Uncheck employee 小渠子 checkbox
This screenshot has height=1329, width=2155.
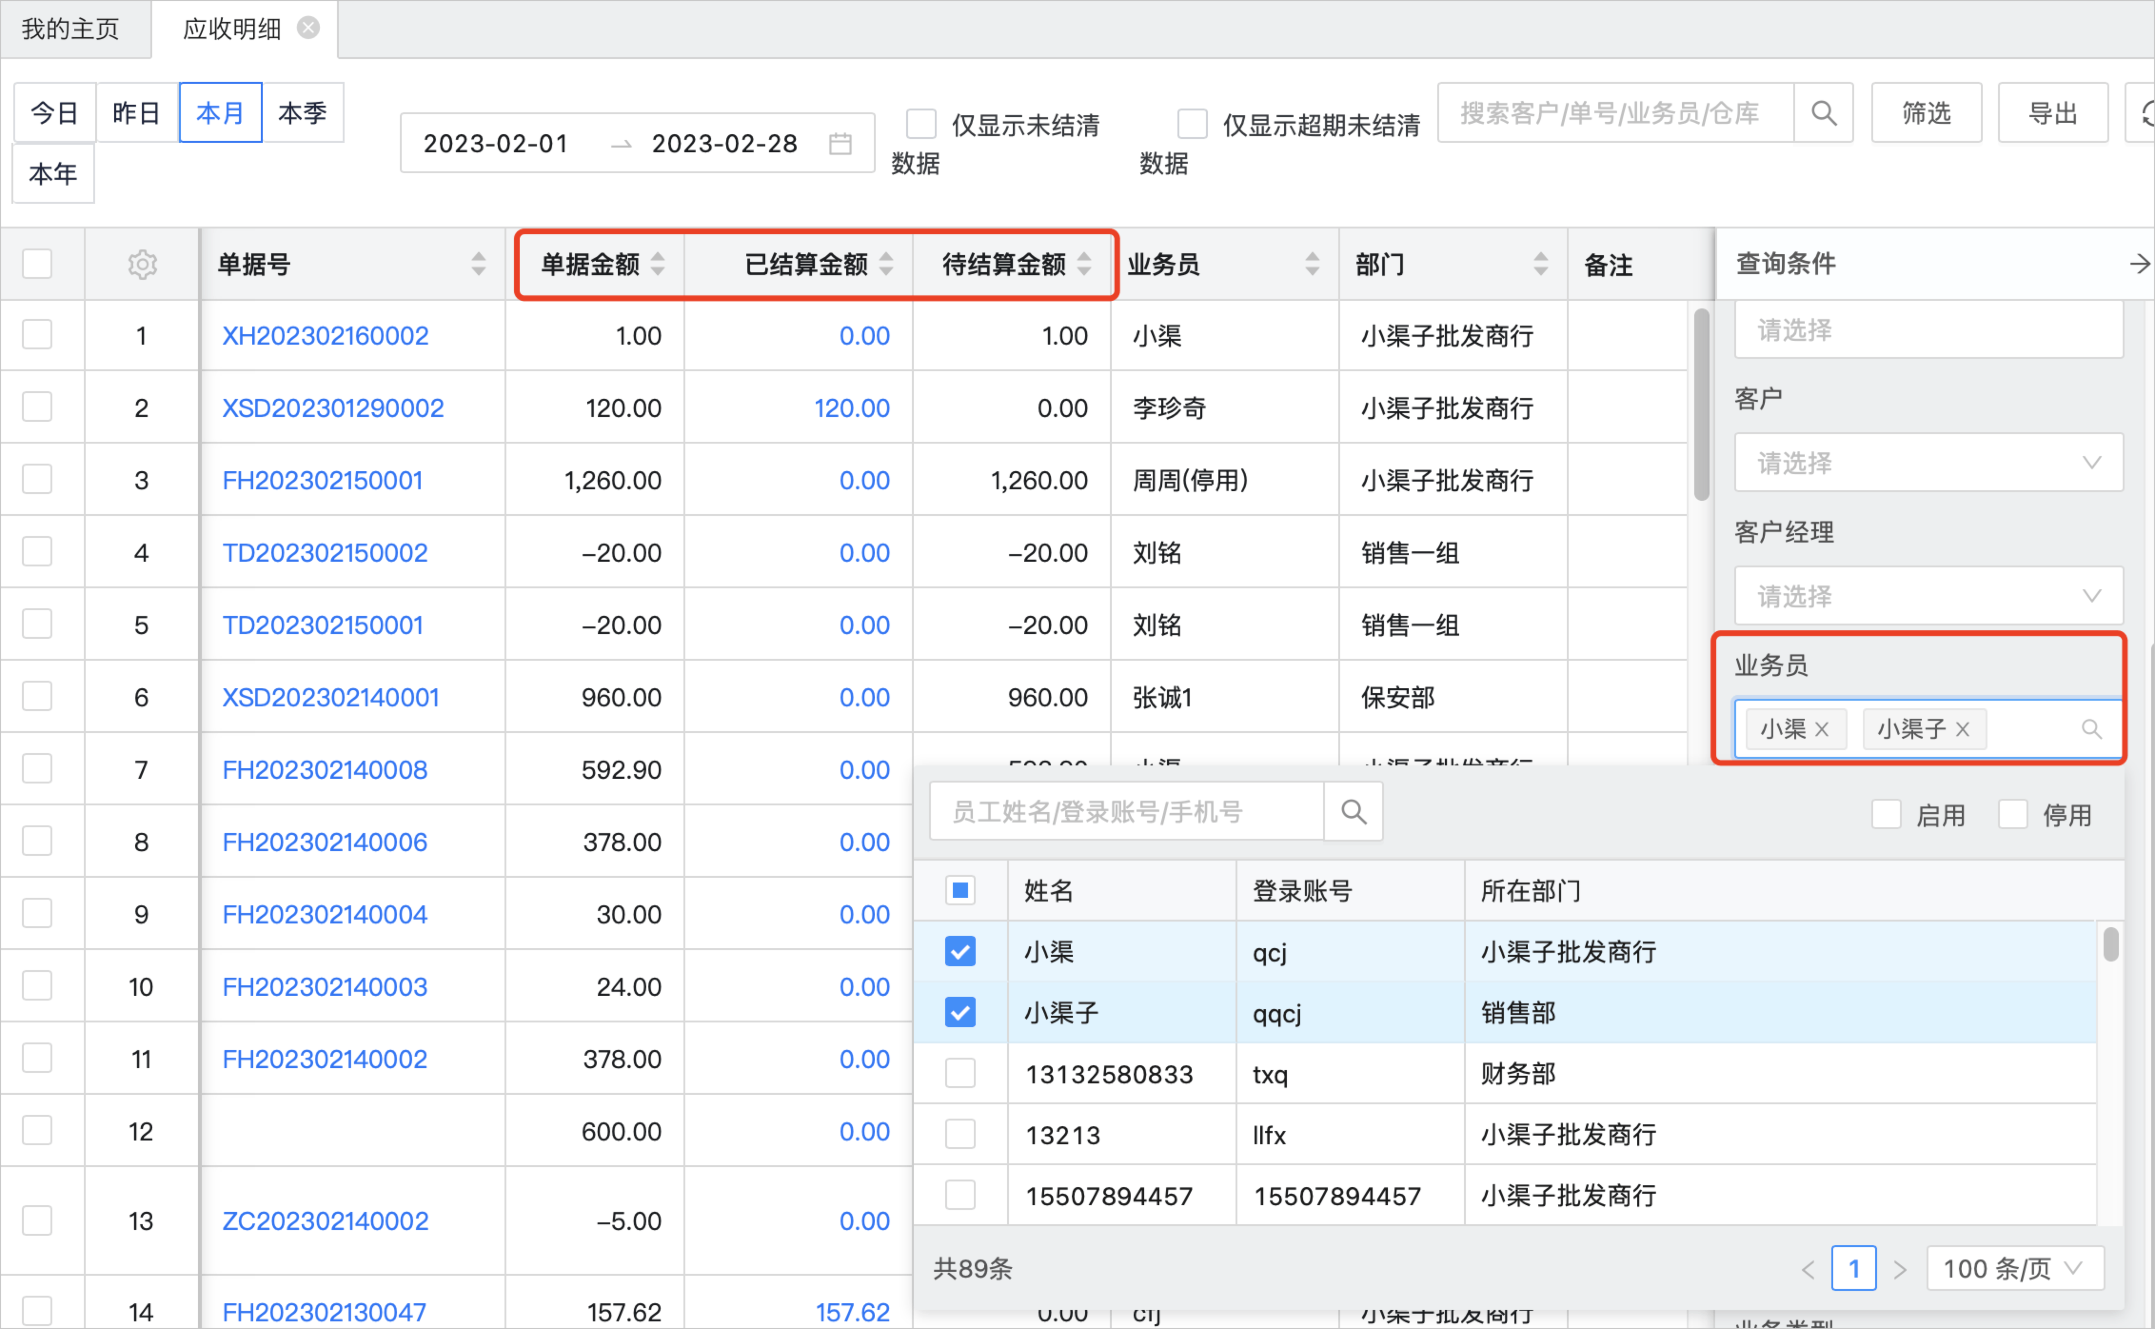960,1012
